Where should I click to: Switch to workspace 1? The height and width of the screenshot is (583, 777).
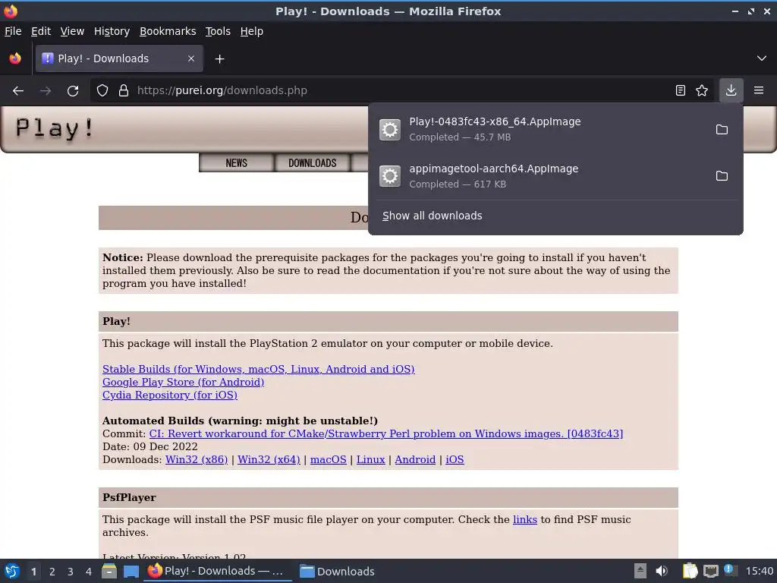coord(33,572)
